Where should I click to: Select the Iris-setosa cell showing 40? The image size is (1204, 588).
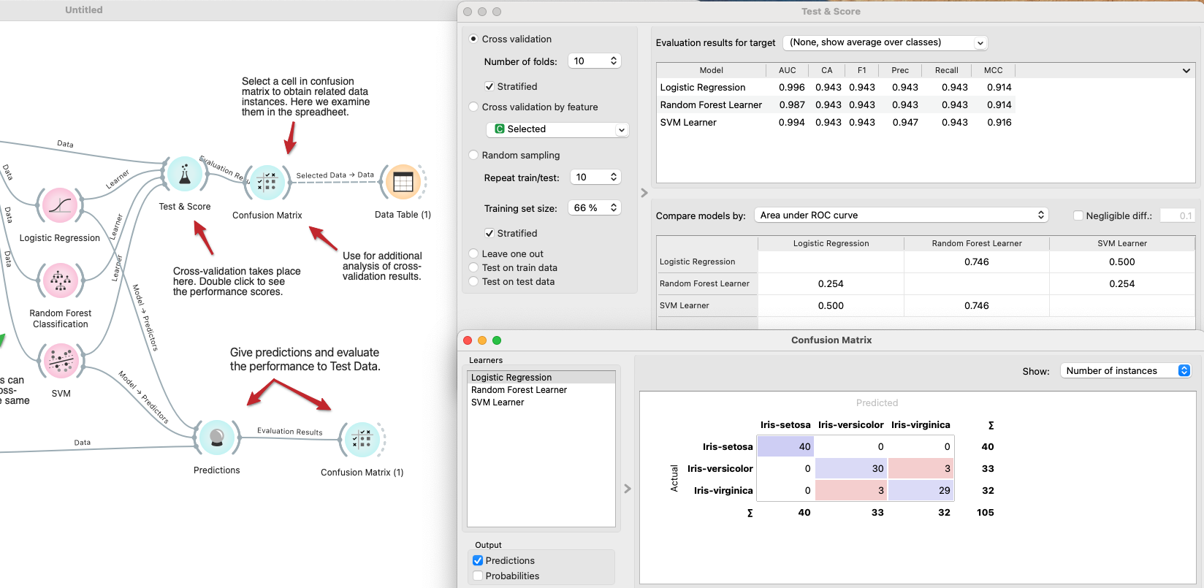click(785, 447)
